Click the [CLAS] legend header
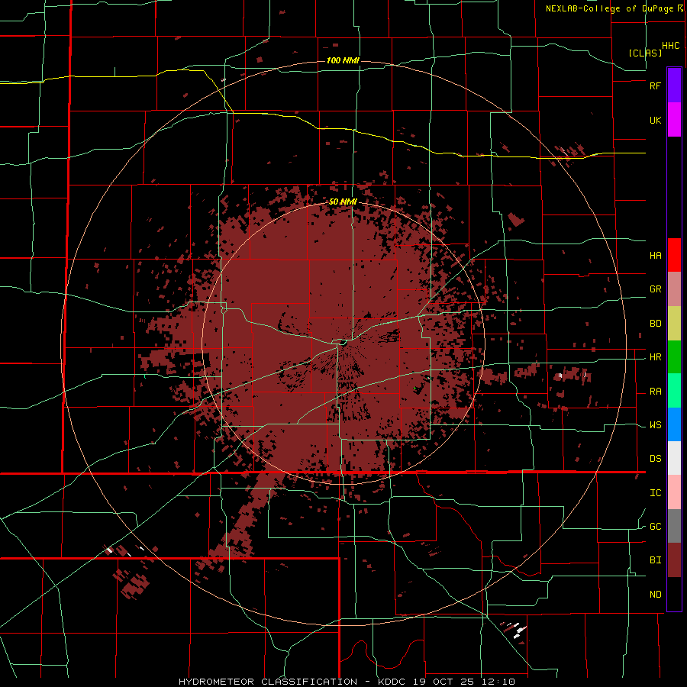Viewport: 687px width, 687px height. pyautogui.click(x=645, y=53)
